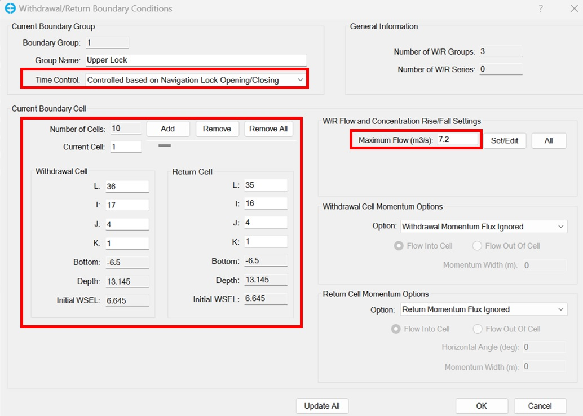Expand the Return Momentum Flux option dropdown
583x416 pixels.
[483, 309]
